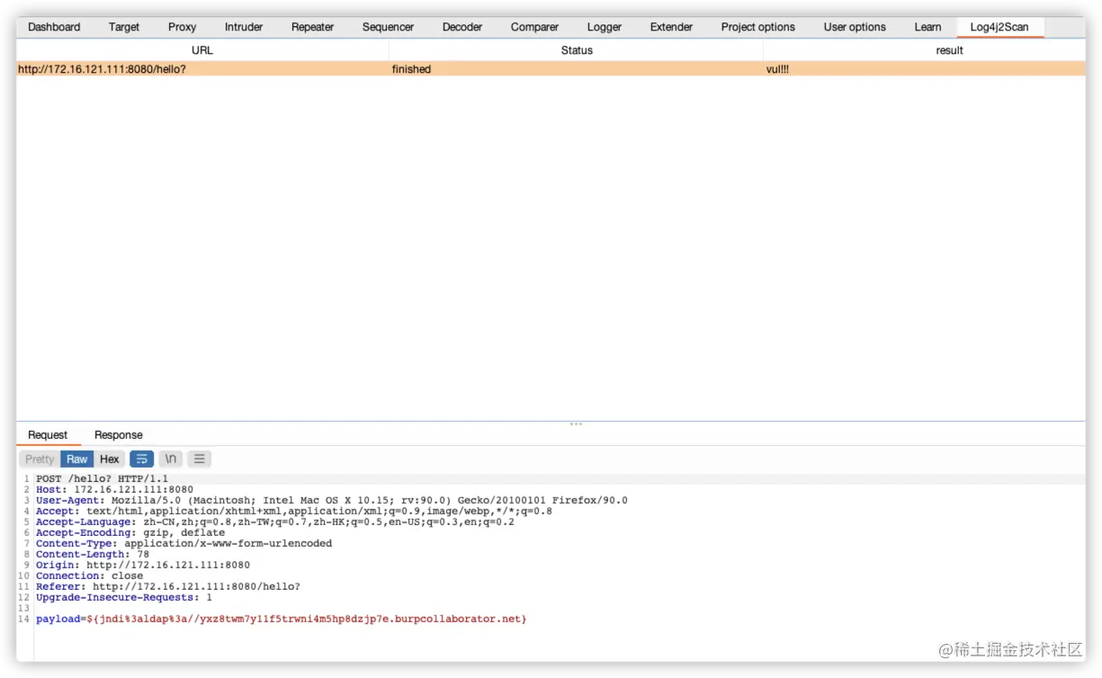Screen dimensions: 1102x678
Task: Click the POST /hello? HTTP/1.1 request line
Action: pyautogui.click(x=103, y=478)
